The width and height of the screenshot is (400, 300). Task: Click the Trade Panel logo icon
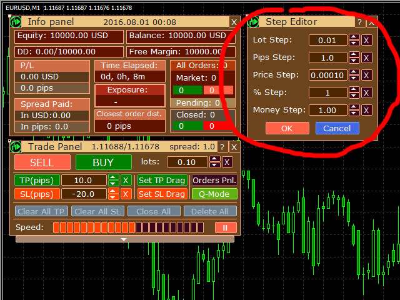(x=16, y=147)
